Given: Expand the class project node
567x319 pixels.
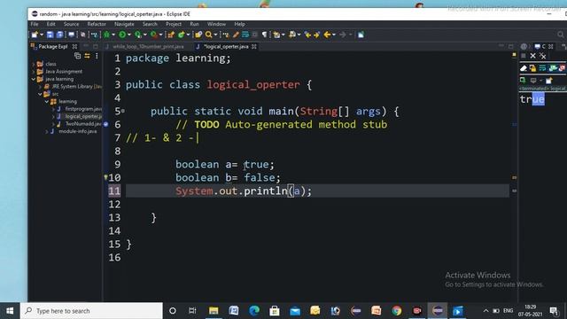Looking at the screenshot, I should tap(34, 64).
